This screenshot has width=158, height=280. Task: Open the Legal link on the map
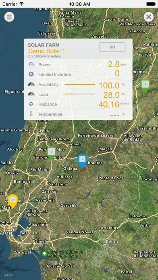click(x=9, y=274)
